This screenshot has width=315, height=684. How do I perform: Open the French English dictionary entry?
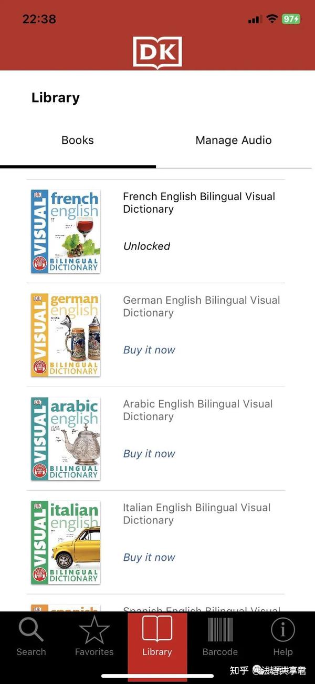click(x=198, y=203)
